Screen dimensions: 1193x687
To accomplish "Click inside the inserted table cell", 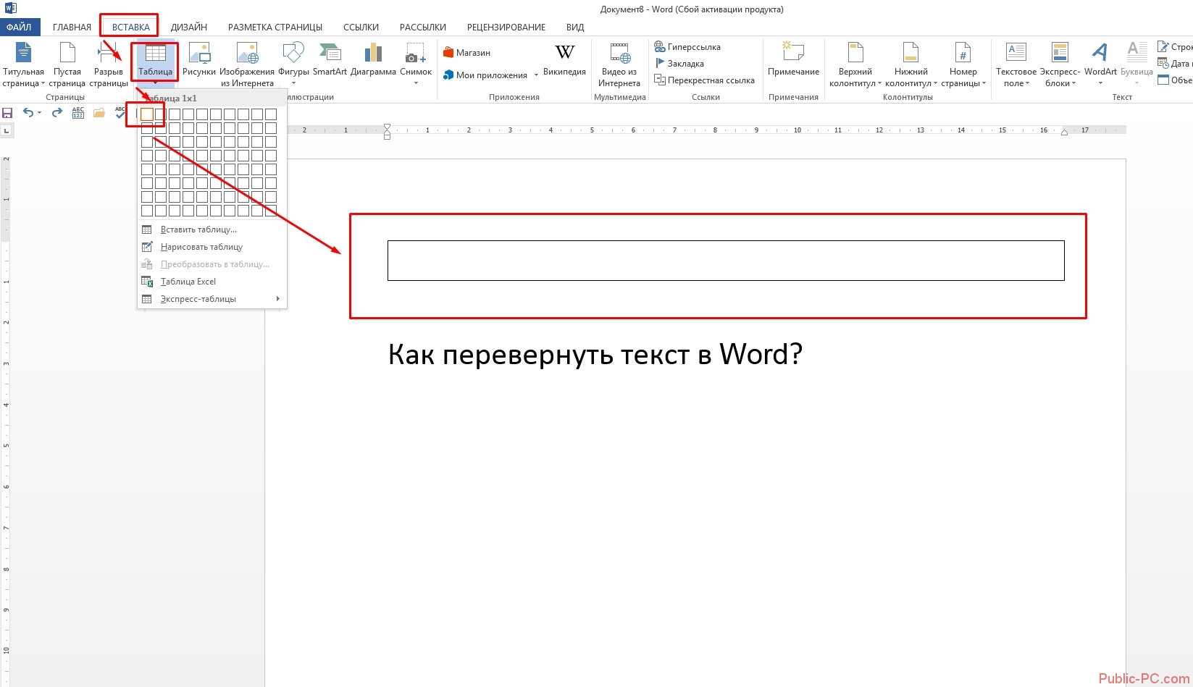I will 726,261.
